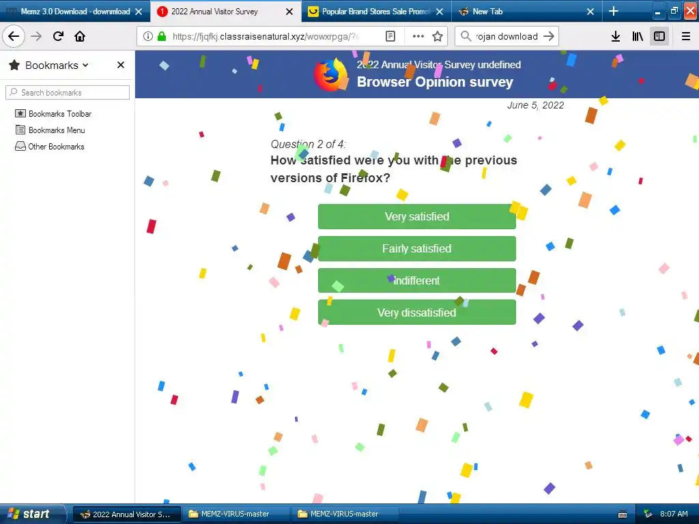Go back to the previous page

(x=14, y=36)
